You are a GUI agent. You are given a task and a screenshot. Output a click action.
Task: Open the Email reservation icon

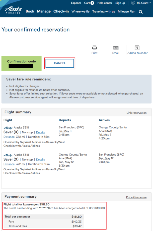[x=116, y=48]
